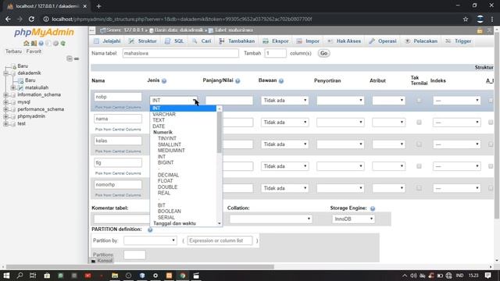Choose DATE in the type dropdown list
The width and height of the screenshot is (500, 281).
pyautogui.click(x=159, y=126)
